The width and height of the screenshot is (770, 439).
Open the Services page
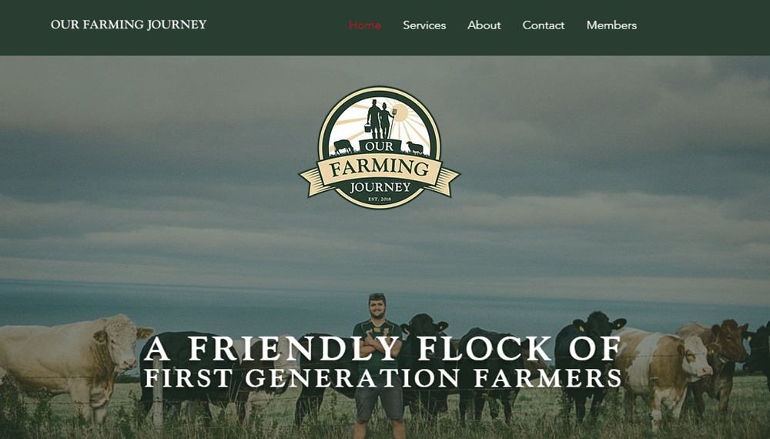tap(424, 25)
